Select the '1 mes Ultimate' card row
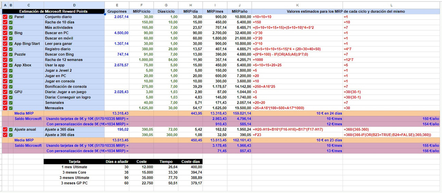This screenshot has width=442, height=193. coord(74,167)
